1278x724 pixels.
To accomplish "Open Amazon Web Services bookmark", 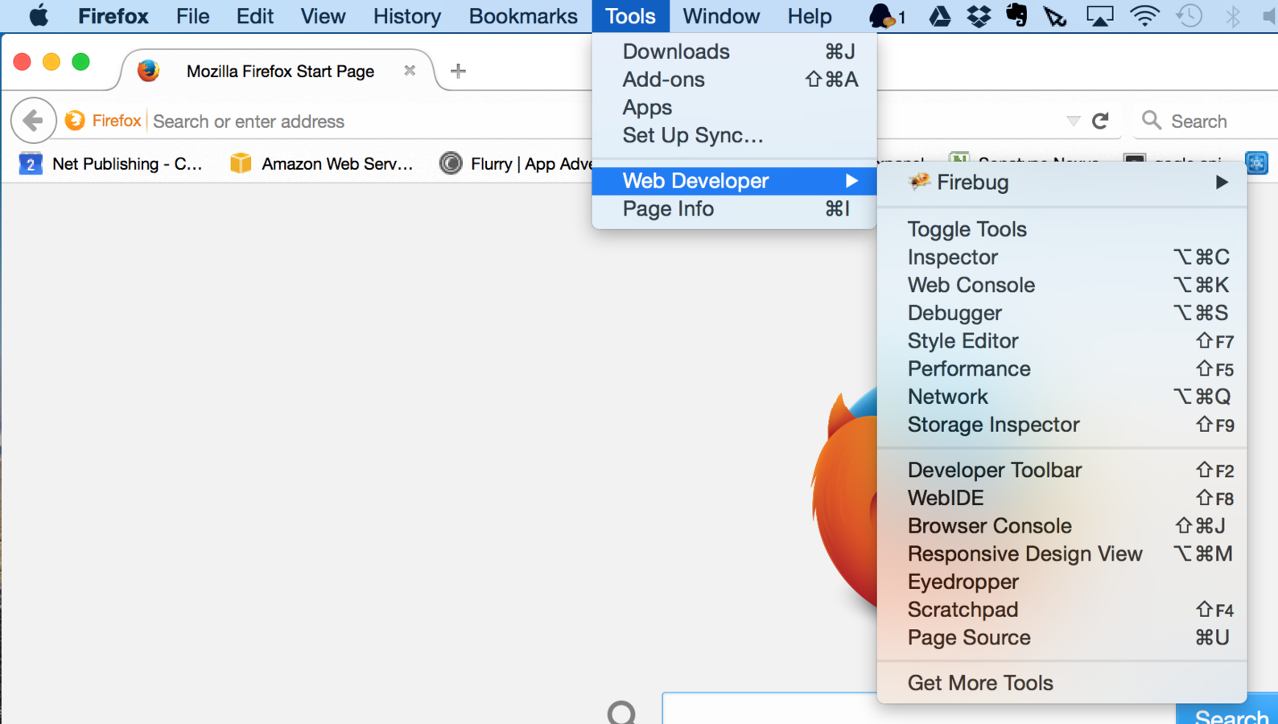I will click(321, 163).
